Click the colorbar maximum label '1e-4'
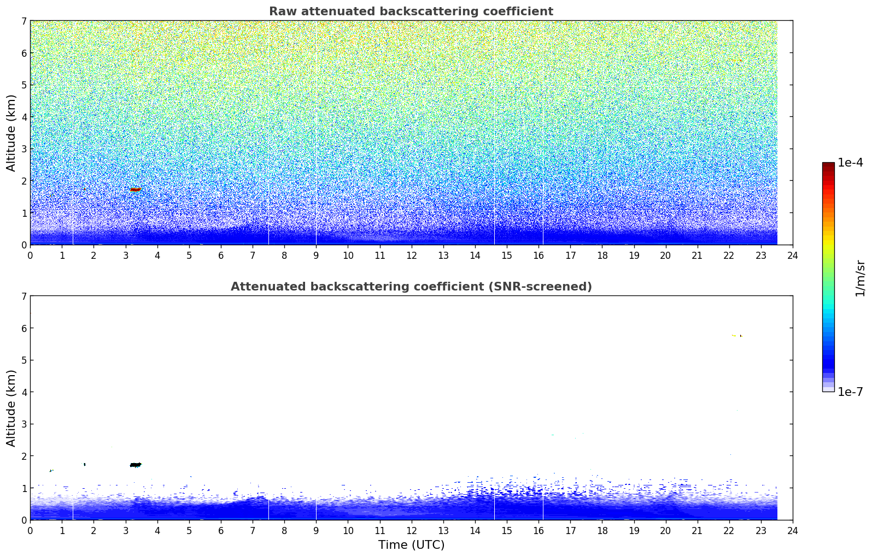The height and width of the screenshot is (557, 872). point(850,163)
